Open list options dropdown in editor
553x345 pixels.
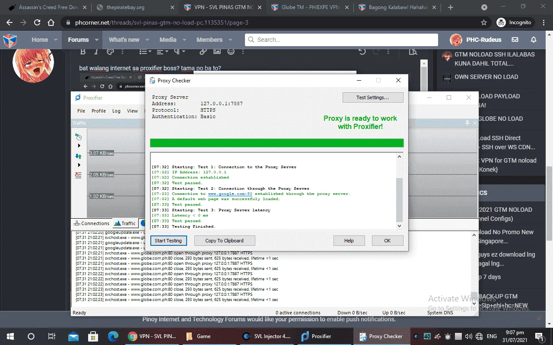pos(145,52)
